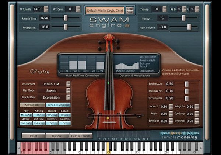Screen dimensions: 221x155
Task: Click the BowNoise stepper arrows
Action: tap(171, 121)
